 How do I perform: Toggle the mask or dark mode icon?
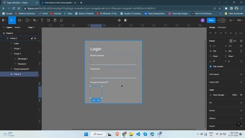[x=126, y=20]
